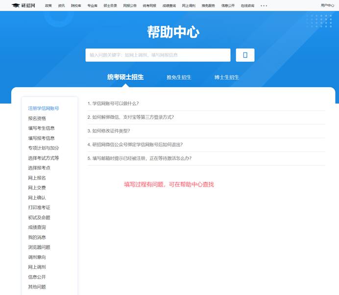The height and width of the screenshot is (295, 339).
Task: Click the search button icon
Action: pyautogui.click(x=245, y=55)
